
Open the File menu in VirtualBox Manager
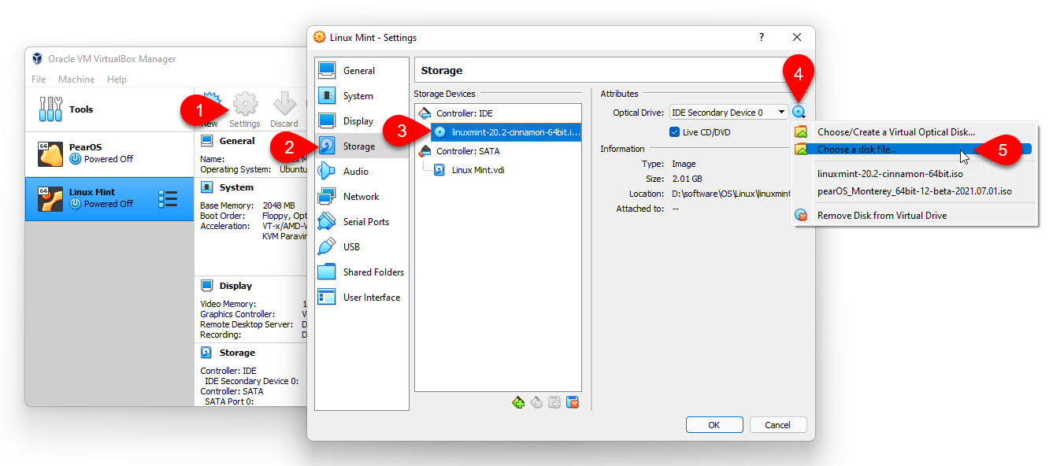pos(39,80)
